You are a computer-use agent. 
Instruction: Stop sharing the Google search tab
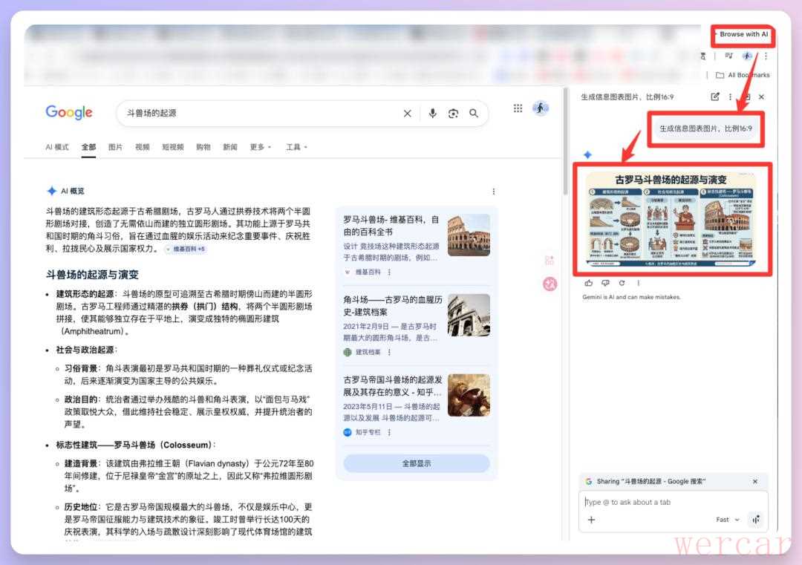coord(755,481)
